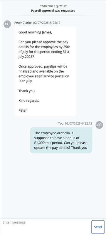Click the "Payroll approval was requested" notice
106x235 pixels.
point(53,11)
